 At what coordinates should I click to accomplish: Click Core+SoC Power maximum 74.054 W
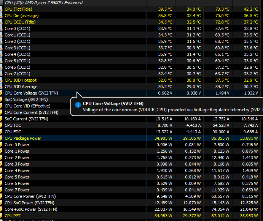pos(220,209)
